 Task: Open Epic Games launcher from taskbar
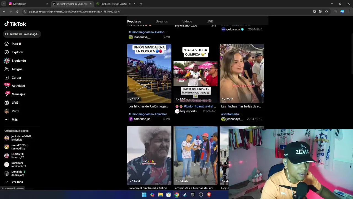click(x=193, y=195)
